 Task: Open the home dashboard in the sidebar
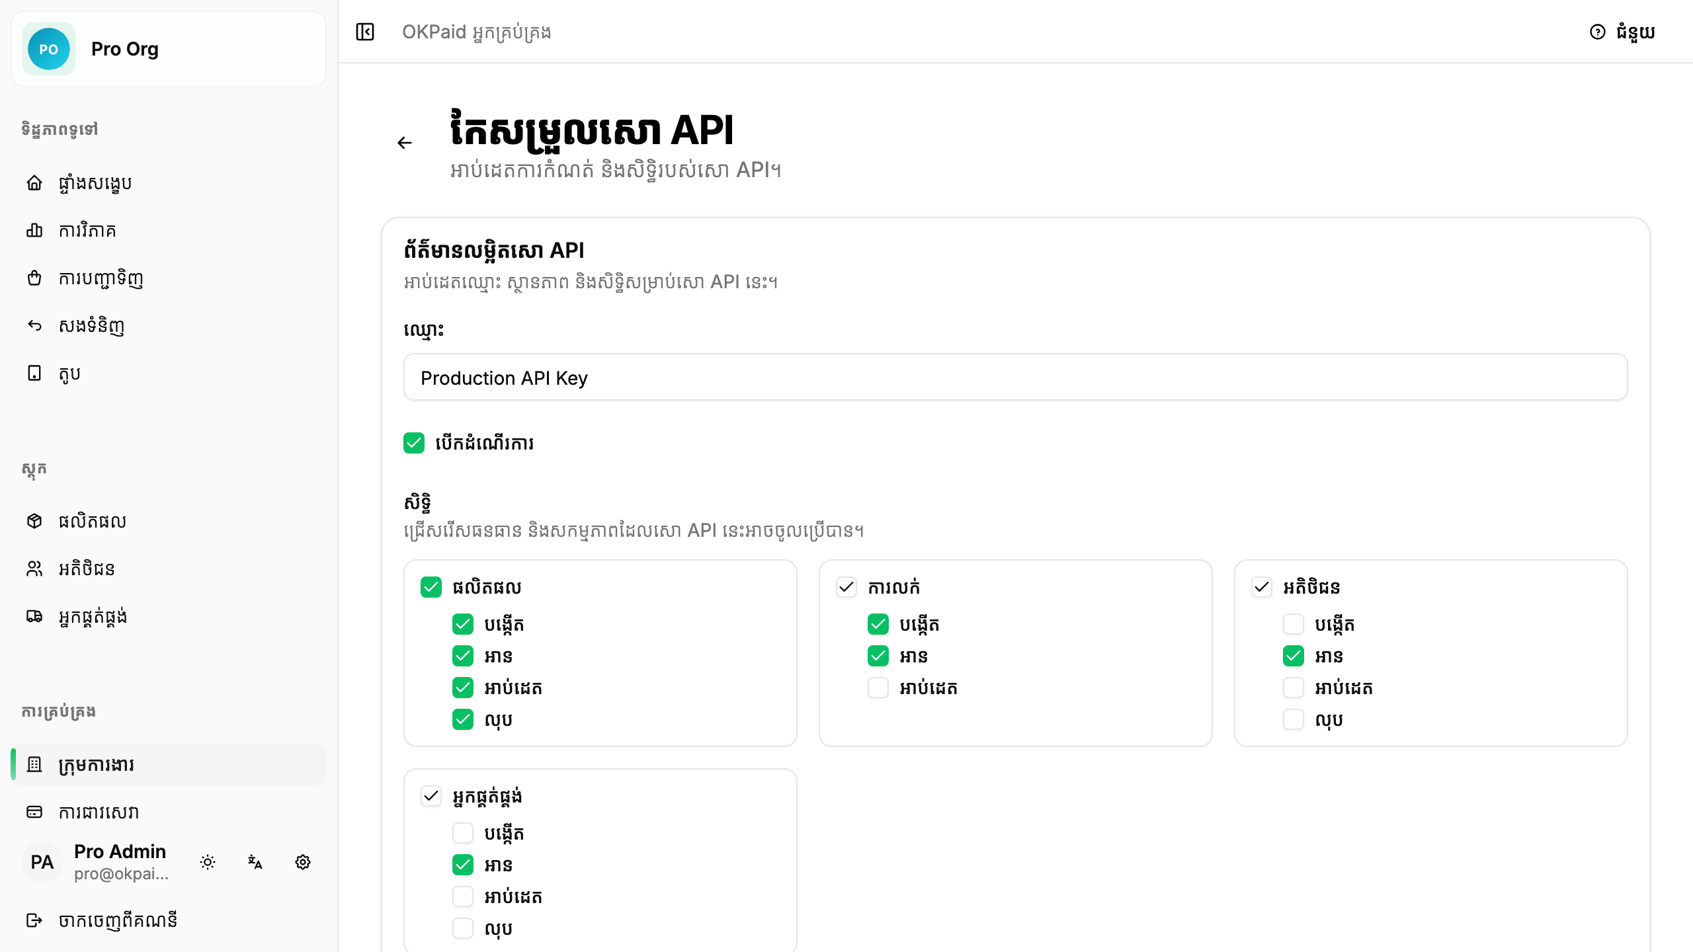tap(169, 182)
